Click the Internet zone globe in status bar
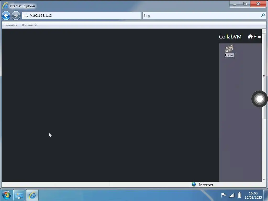Viewport: 268px width, 201px height. tap(194, 184)
